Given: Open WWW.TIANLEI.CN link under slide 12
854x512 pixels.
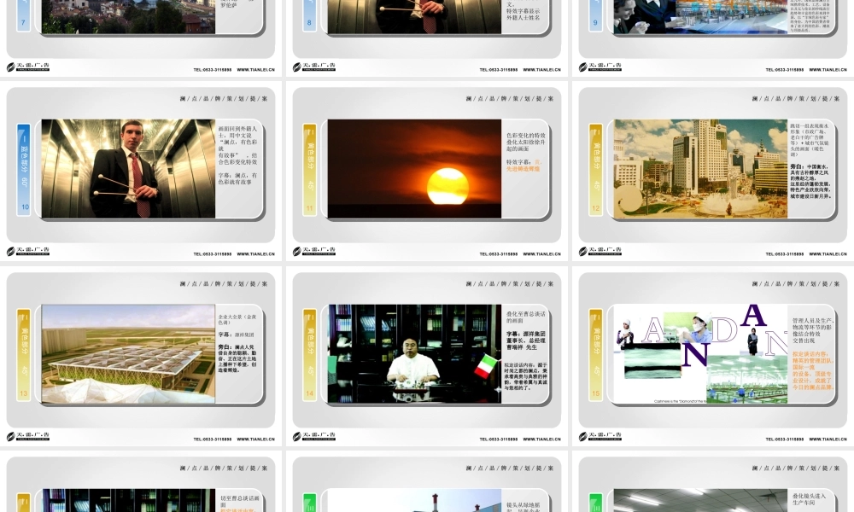Looking at the screenshot, I should (828, 254).
